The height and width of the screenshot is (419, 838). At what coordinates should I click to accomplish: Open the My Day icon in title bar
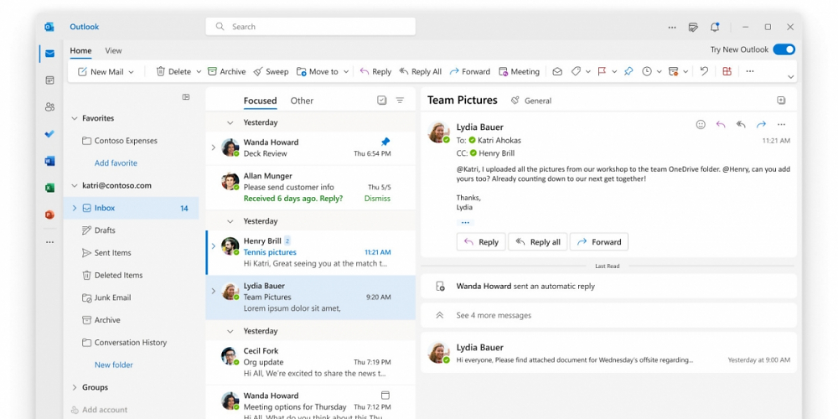click(693, 27)
